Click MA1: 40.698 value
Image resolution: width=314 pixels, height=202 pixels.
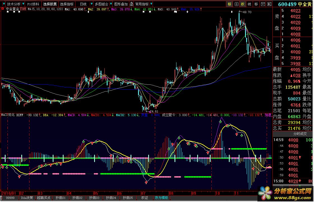pyautogui.click(x=75, y=9)
